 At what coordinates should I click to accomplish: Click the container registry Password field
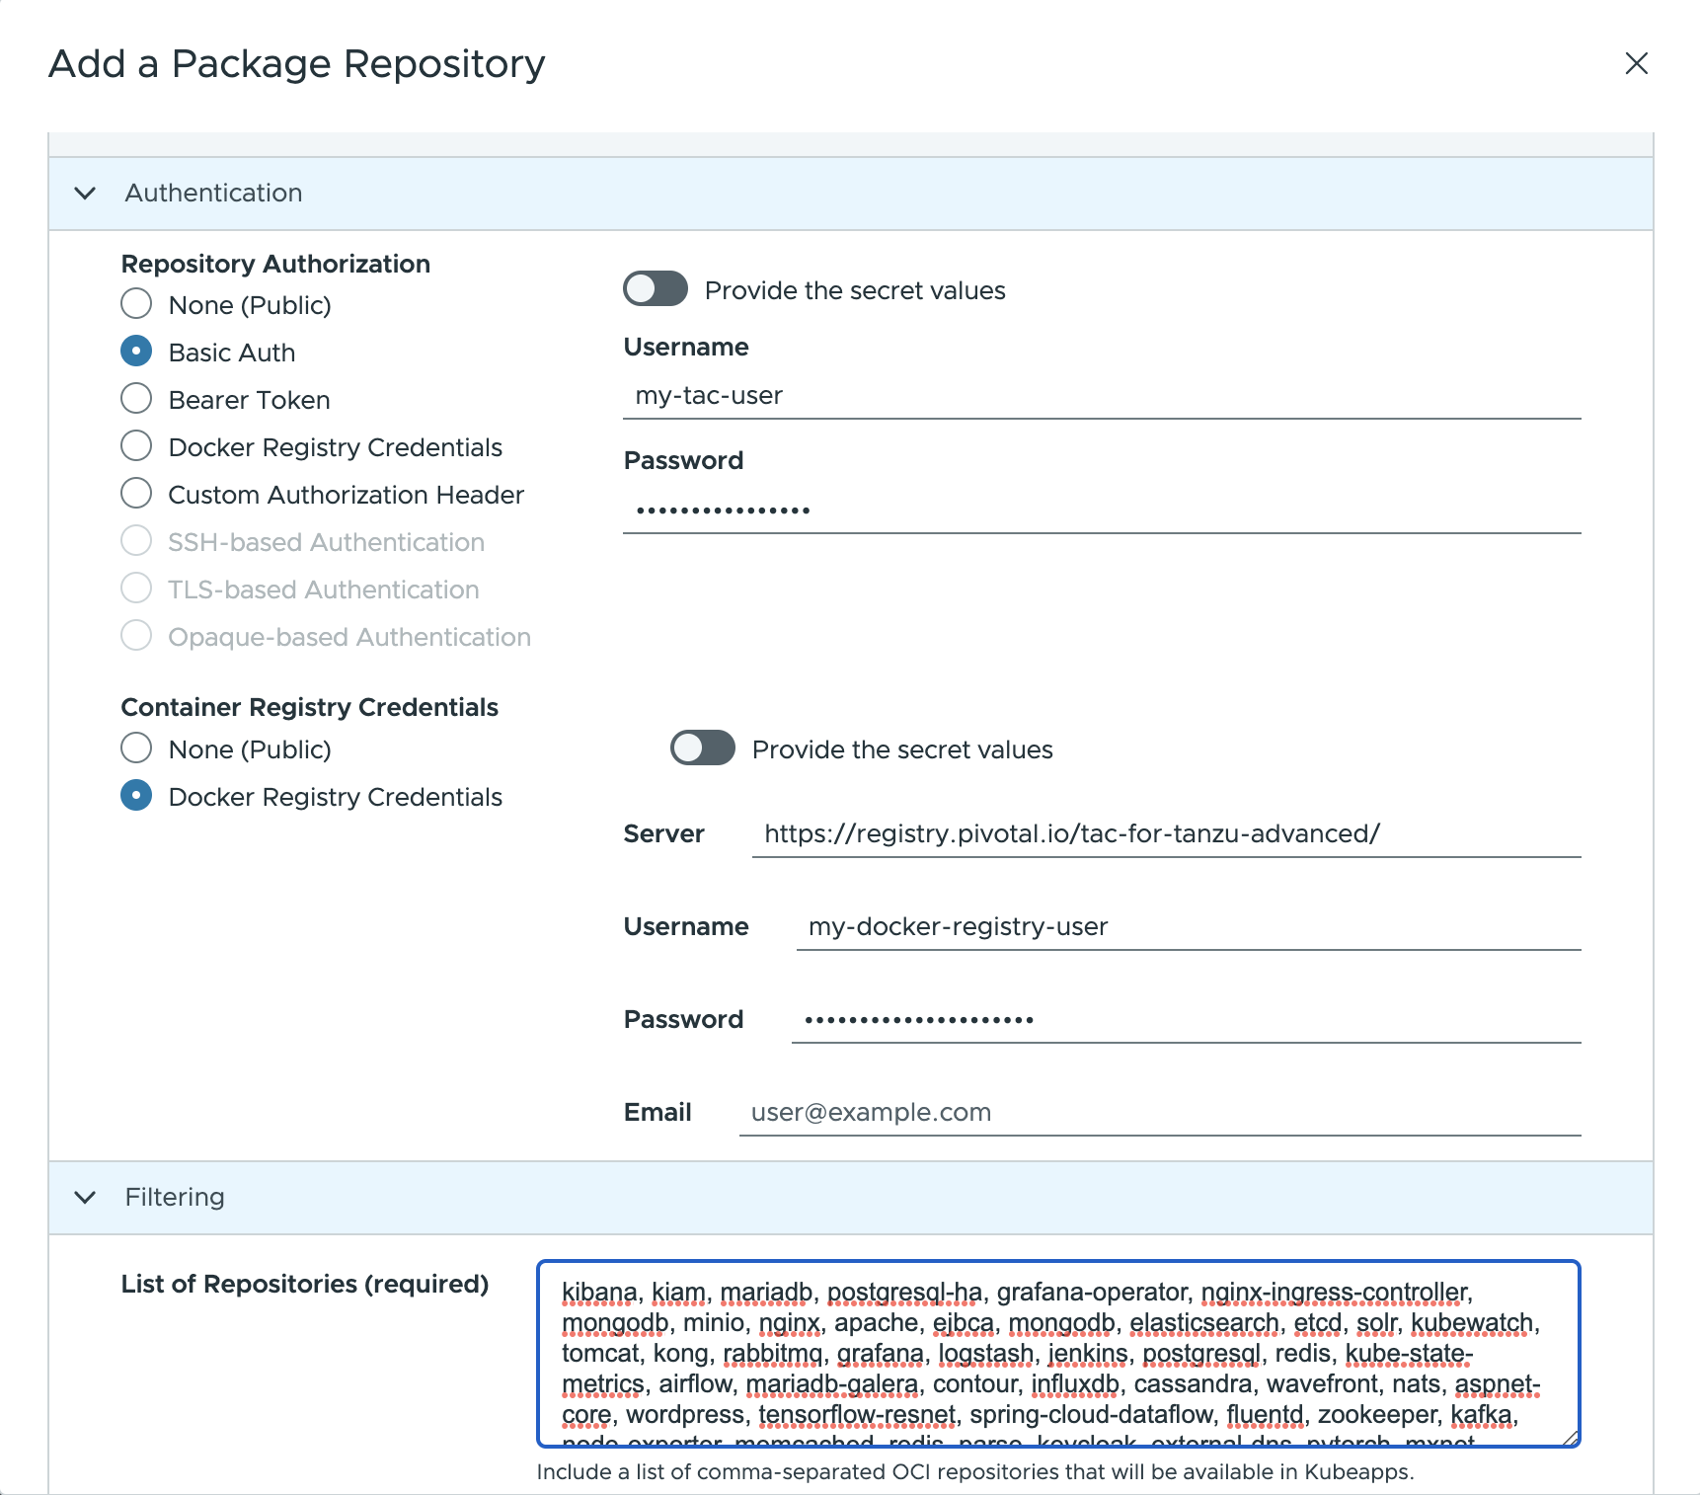pyautogui.click(x=1185, y=1018)
